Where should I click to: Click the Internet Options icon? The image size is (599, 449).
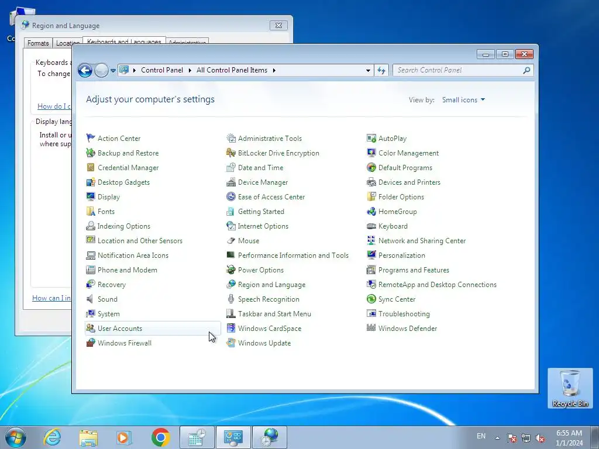(230, 226)
